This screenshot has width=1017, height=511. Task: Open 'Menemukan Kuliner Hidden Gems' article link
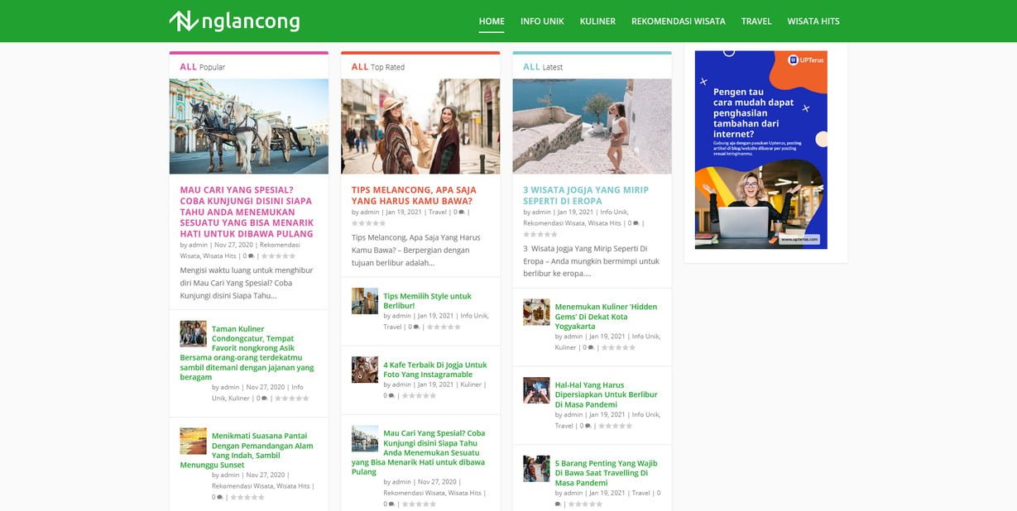pos(607,317)
